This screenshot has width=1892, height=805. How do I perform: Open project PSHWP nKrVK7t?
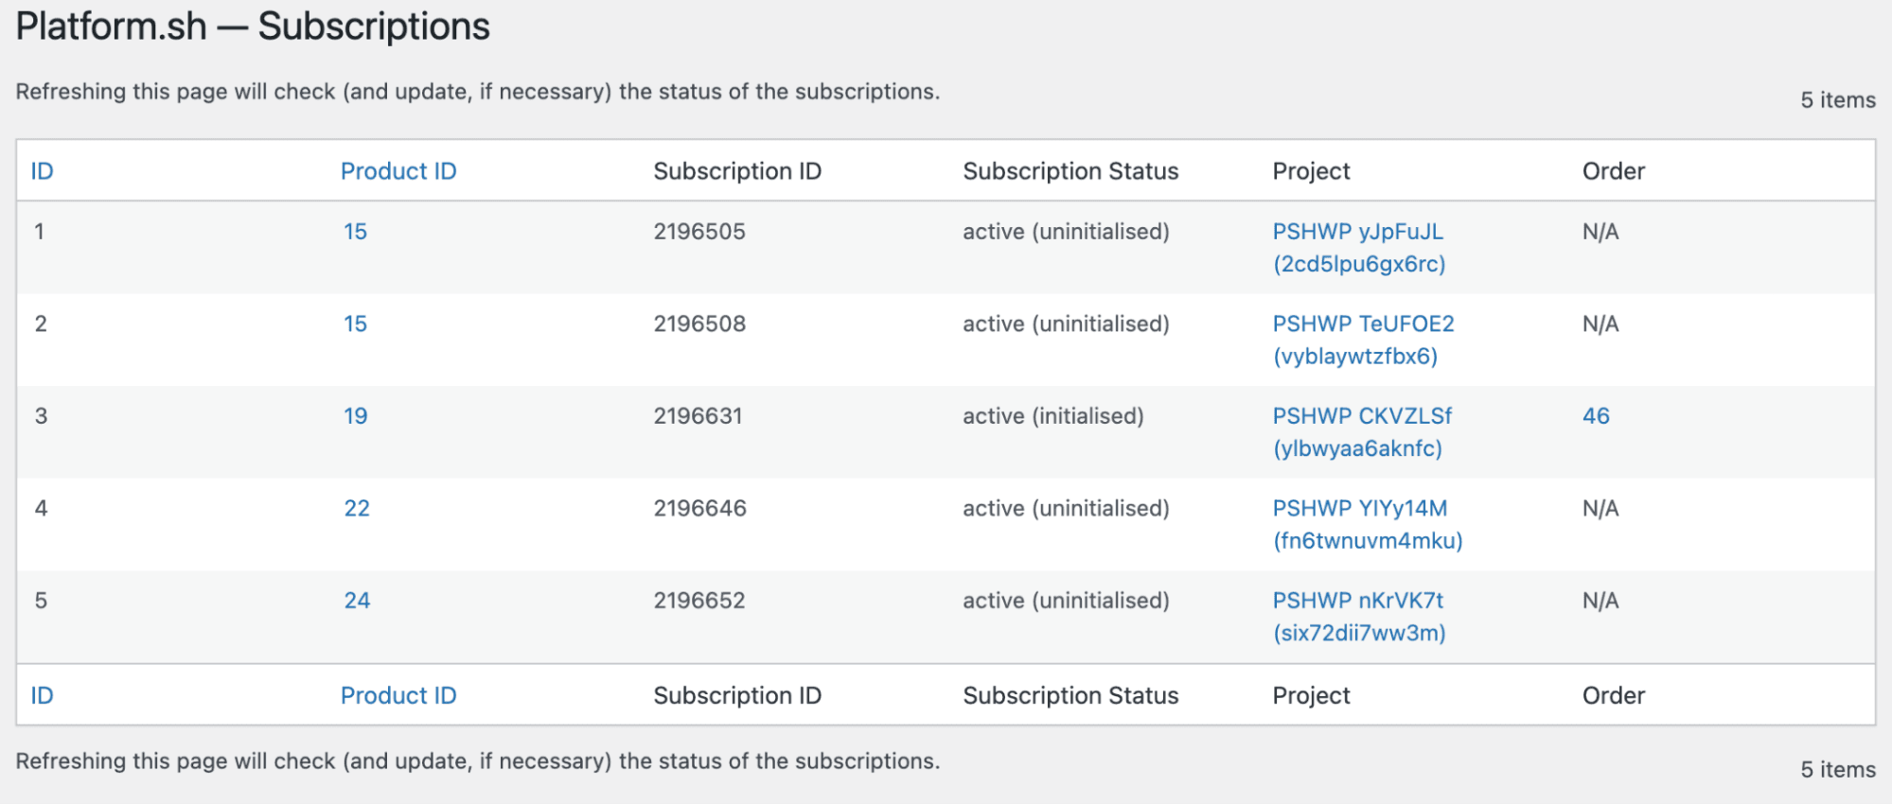click(1359, 617)
